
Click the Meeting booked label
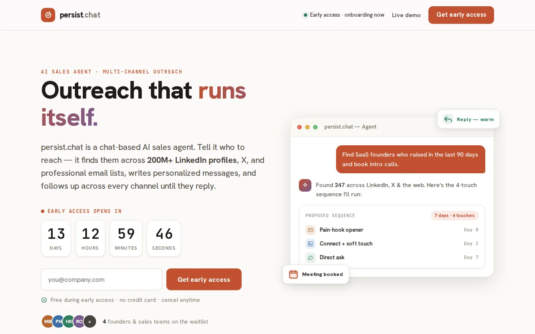(x=322, y=274)
